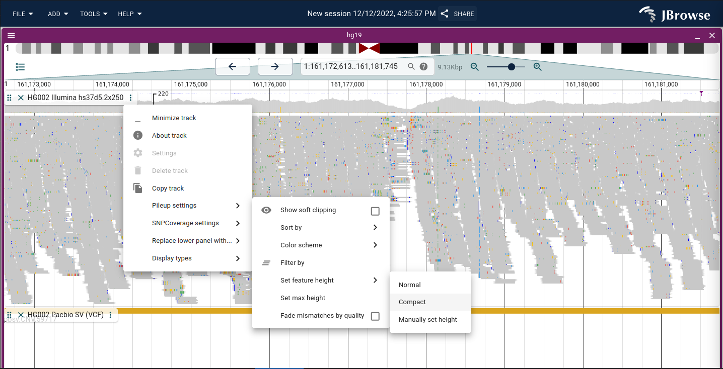This screenshot has width=723, height=369.
Task: Open the TOOLS dropdown menu
Action: 94,14
